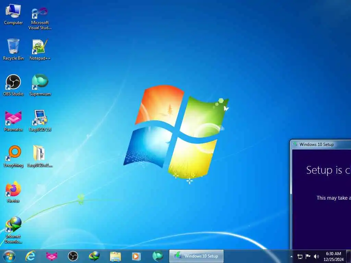Image resolution: width=351 pixels, height=263 pixels.
Task: Open Internet Download Manager from the taskbar
Action: [x=94, y=256]
